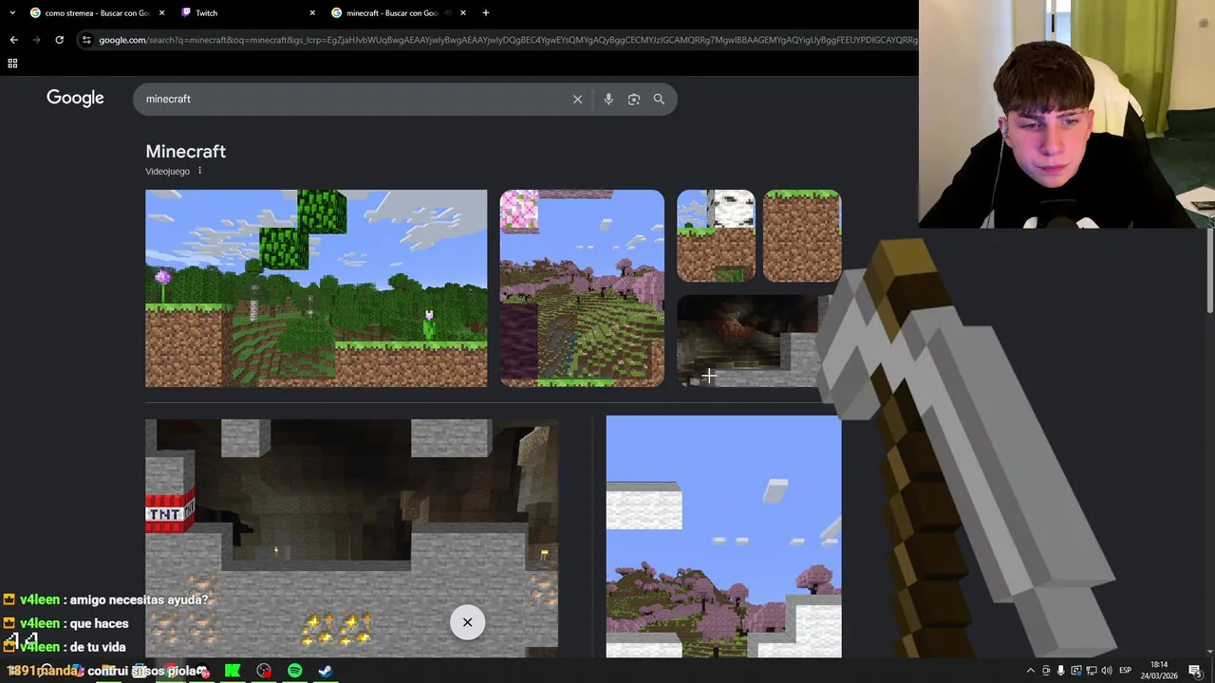Go forward in browser history
Screen dimensions: 1215x683
(x=36, y=40)
